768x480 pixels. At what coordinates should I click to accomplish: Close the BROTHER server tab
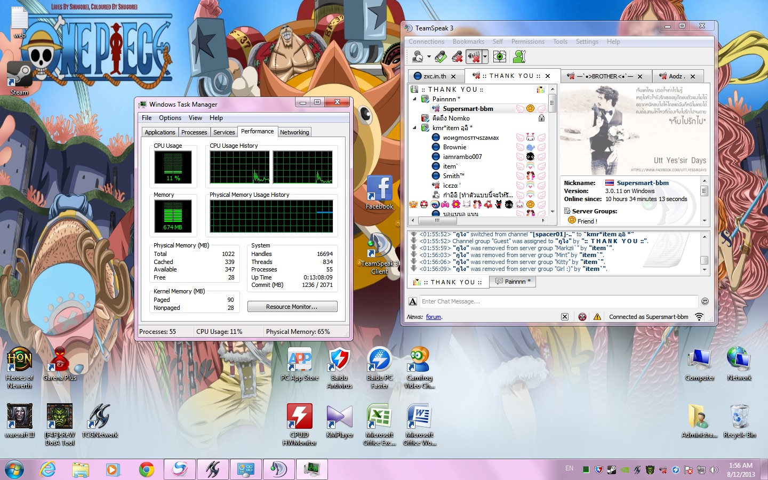click(x=640, y=76)
